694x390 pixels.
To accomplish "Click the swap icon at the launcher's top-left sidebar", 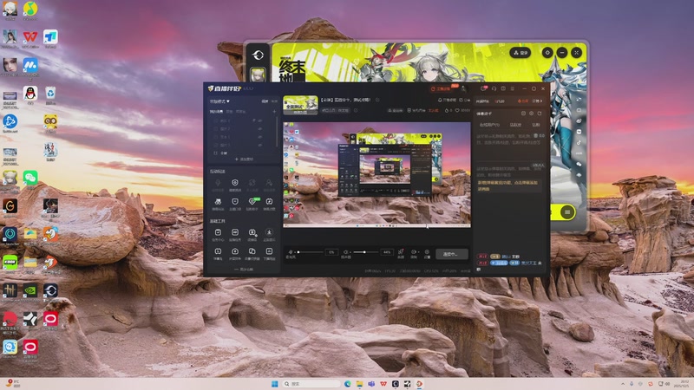I will [259, 55].
